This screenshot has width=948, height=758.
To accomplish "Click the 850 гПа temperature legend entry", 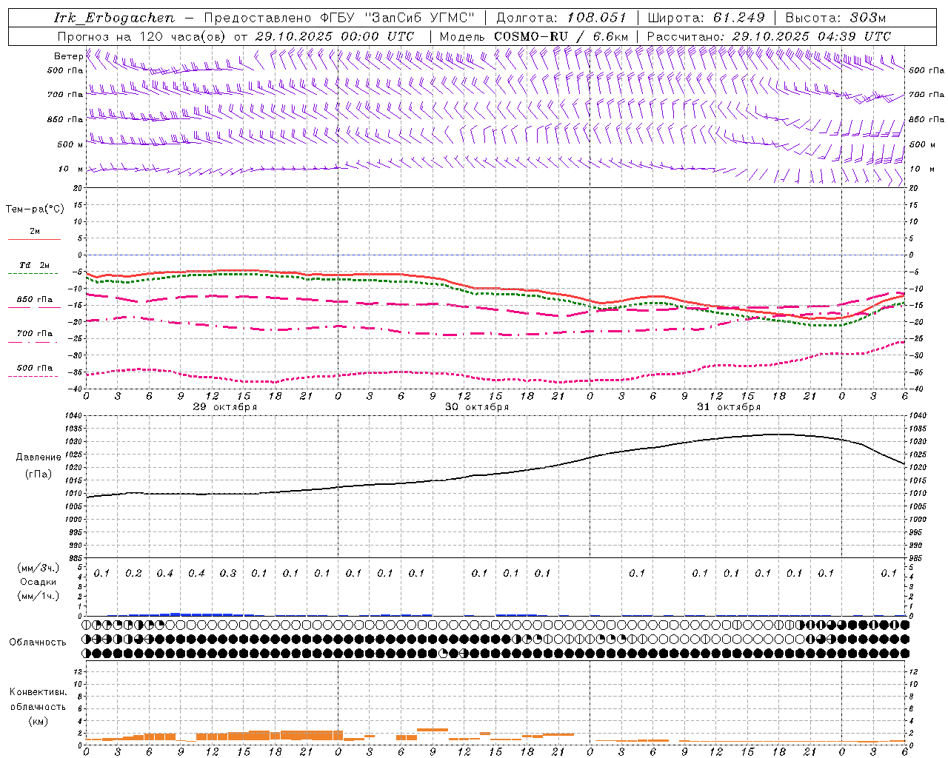I will click(x=35, y=300).
